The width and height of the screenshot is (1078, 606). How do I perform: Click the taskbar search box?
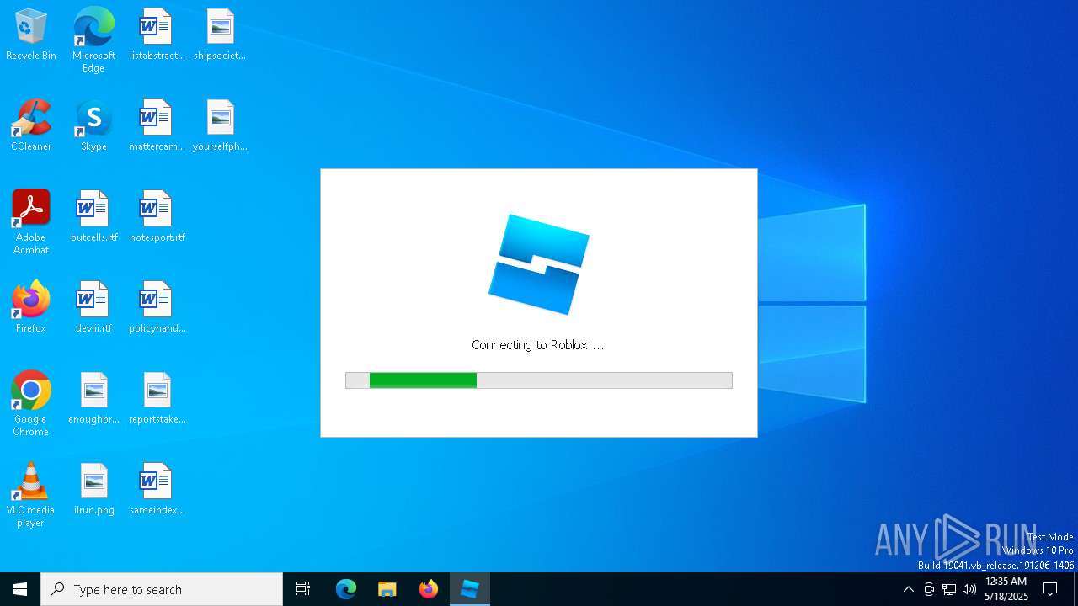tap(162, 589)
